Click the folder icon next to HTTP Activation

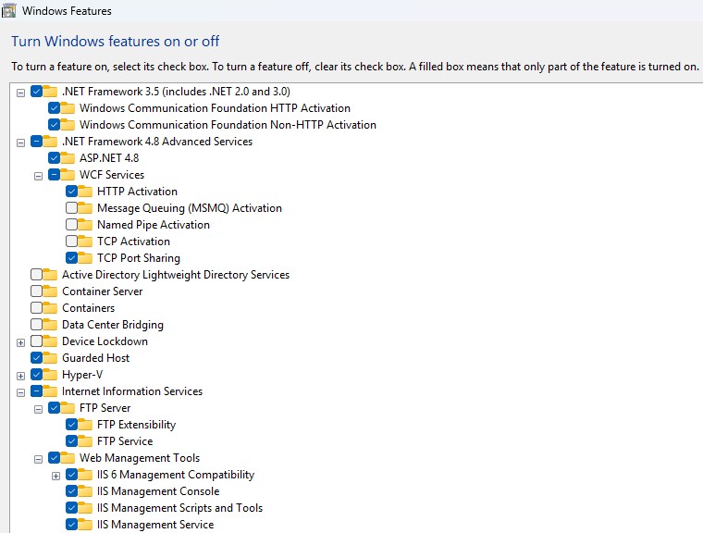click(x=85, y=192)
